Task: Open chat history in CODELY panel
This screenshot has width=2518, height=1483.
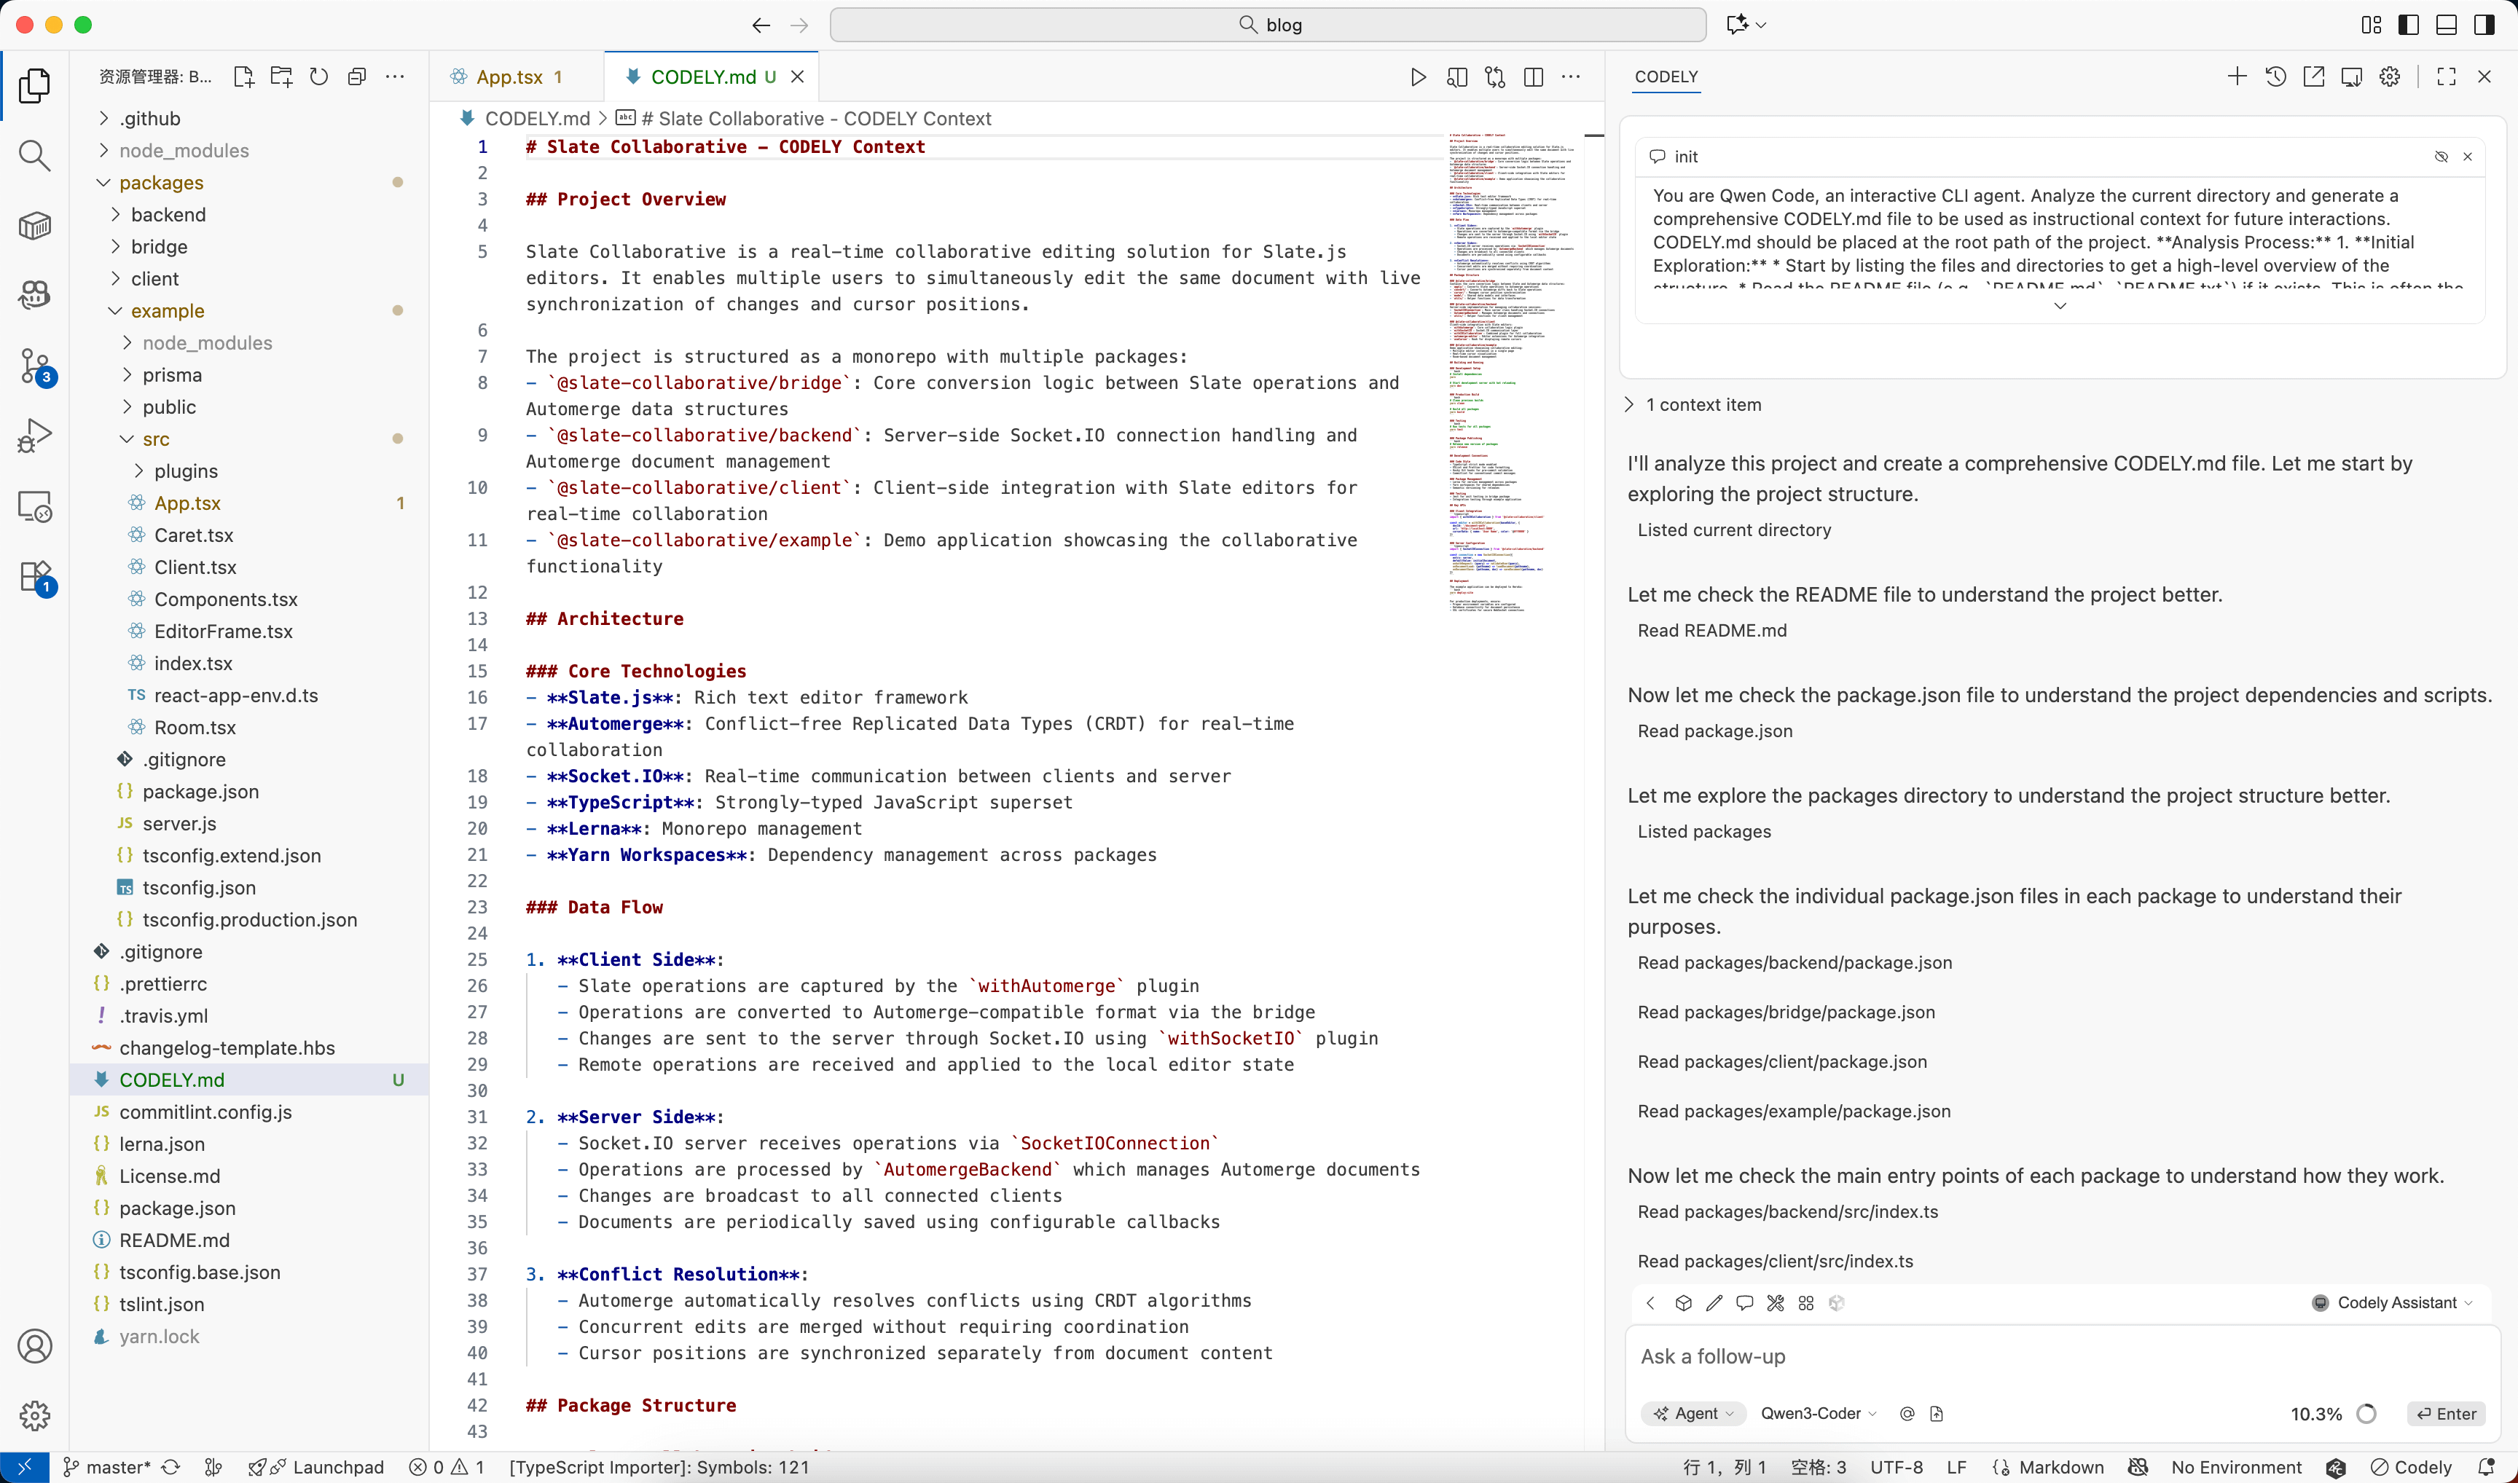Action: click(x=2276, y=77)
